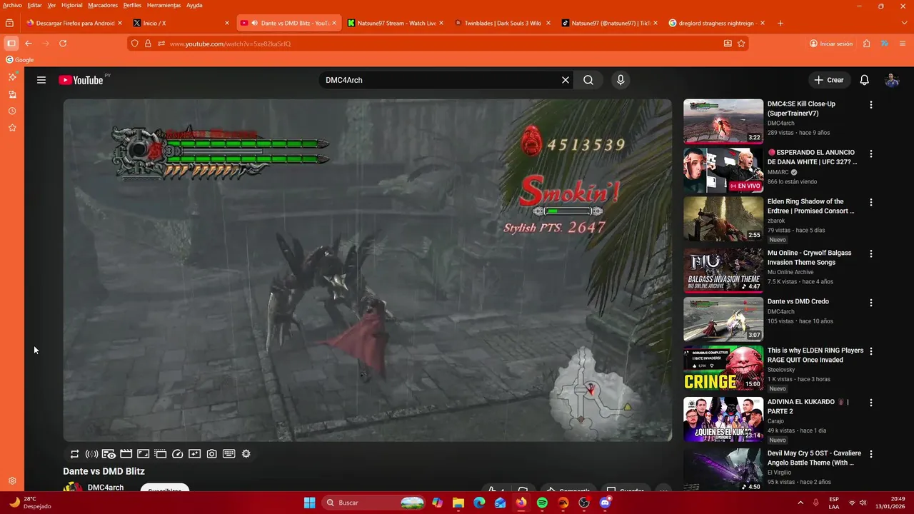This screenshot has height=514, width=914.
Task: Open the Google bookmark
Action: 20,60
